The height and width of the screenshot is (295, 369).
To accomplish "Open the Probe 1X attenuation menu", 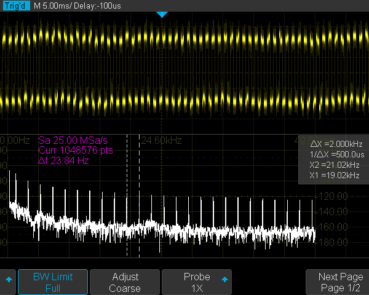I will pos(196,282).
